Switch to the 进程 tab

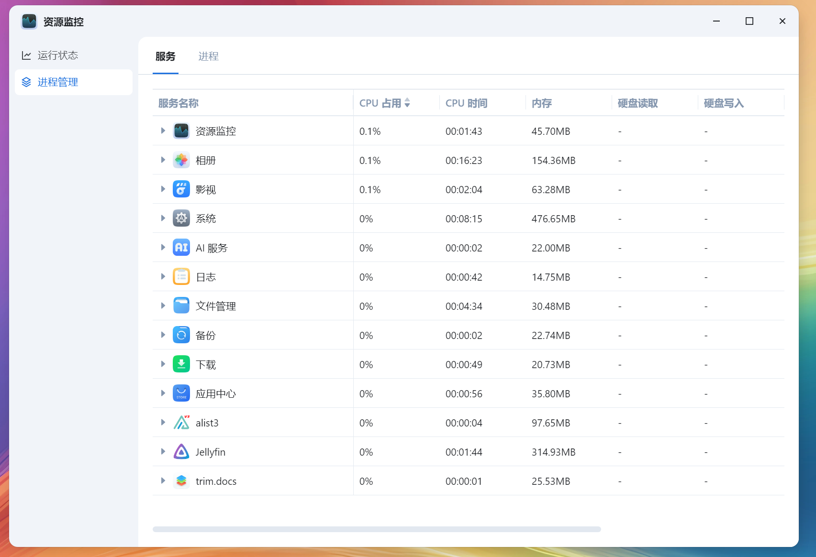pyautogui.click(x=209, y=56)
